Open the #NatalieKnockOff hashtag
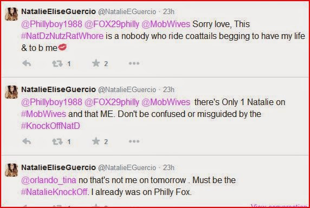The image size is (310, 208). pos(54,192)
